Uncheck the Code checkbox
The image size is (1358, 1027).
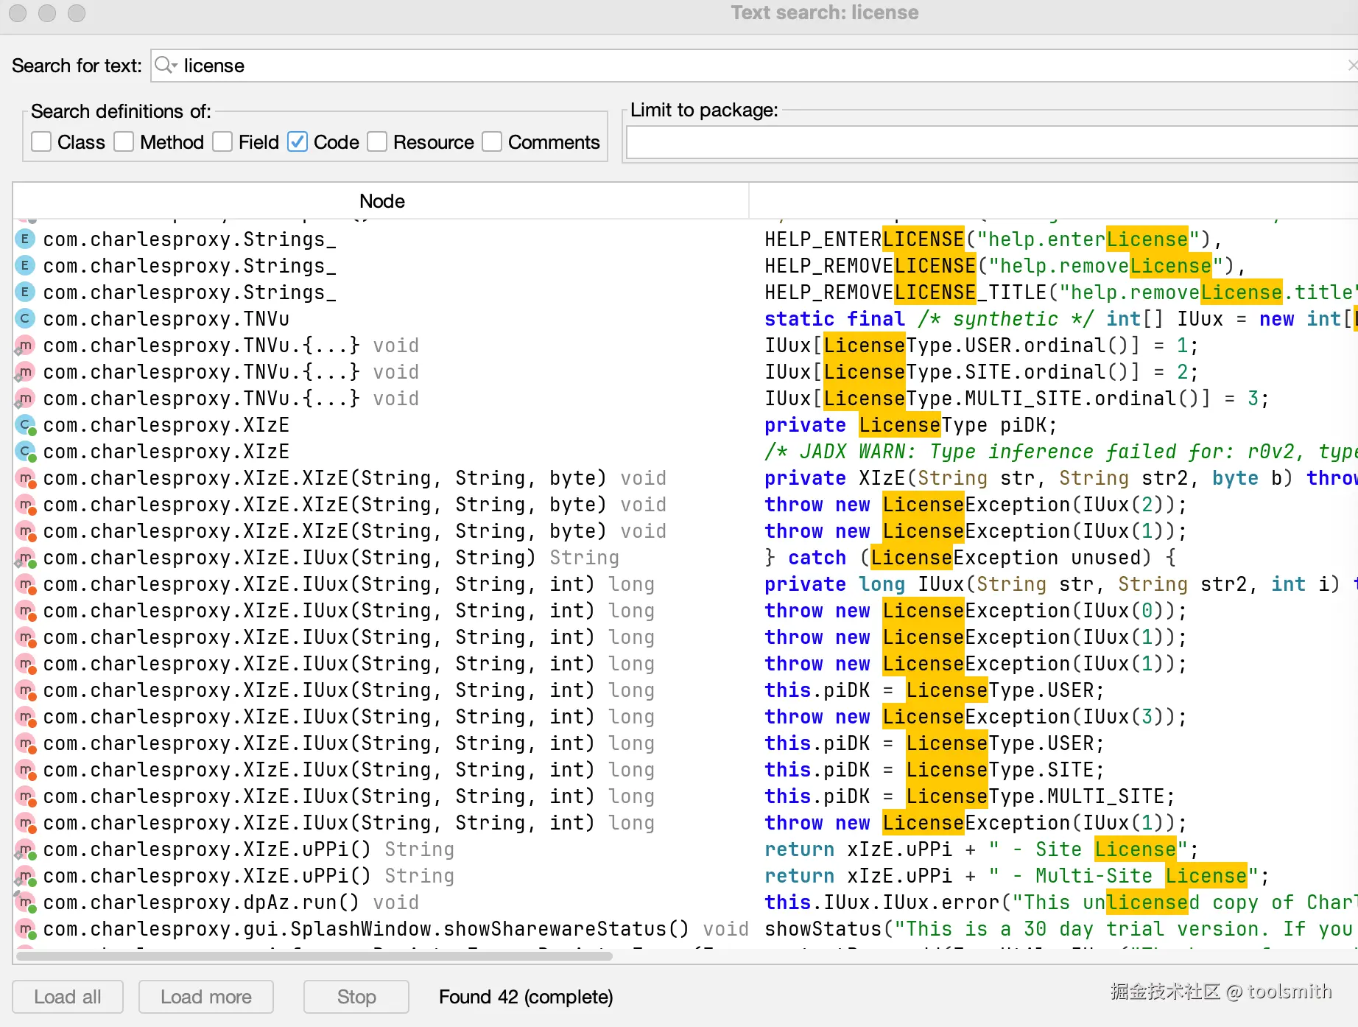coord(298,141)
